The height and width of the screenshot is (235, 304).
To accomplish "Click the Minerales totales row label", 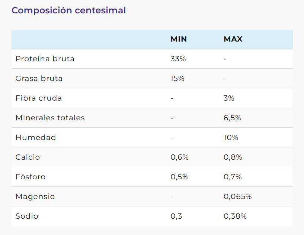I will (50, 118).
